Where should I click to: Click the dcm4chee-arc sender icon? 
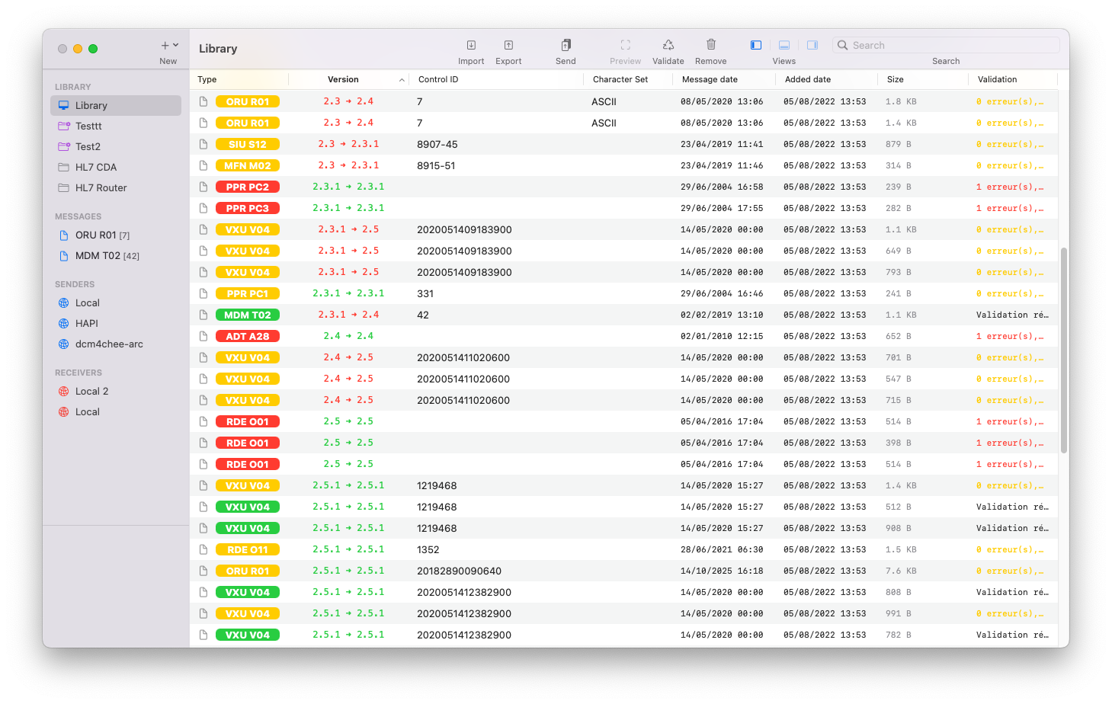click(64, 344)
